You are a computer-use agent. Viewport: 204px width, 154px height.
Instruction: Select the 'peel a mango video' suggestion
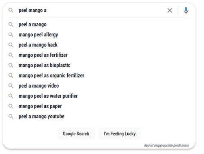click(98, 86)
